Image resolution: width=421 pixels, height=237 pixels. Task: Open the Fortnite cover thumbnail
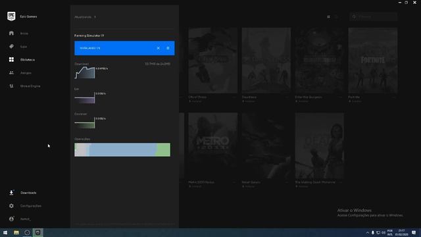pyautogui.click(x=373, y=61)
